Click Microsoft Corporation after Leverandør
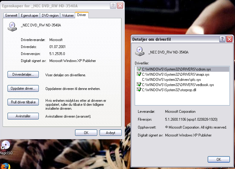Viewport: 235px width, 169px height. (x=180, y=112)
